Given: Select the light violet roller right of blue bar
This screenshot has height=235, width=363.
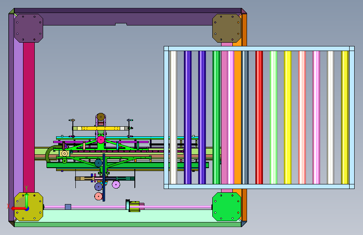Looking at the screenshot, I should point(116,184).
